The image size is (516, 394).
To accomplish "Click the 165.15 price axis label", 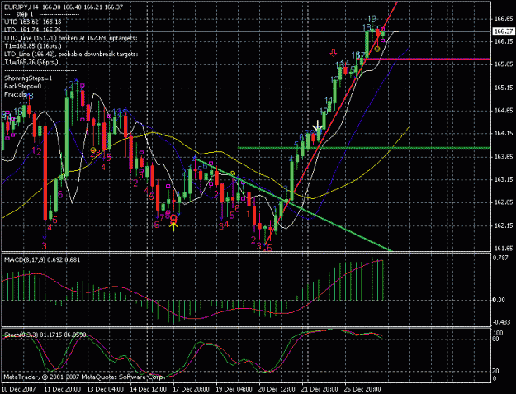I will point(504,88).
